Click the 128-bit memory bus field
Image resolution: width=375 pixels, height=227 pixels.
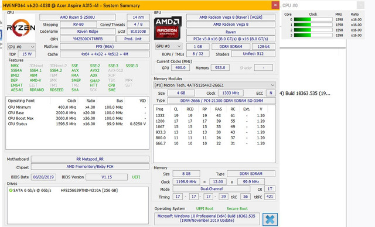pos(264,47)
